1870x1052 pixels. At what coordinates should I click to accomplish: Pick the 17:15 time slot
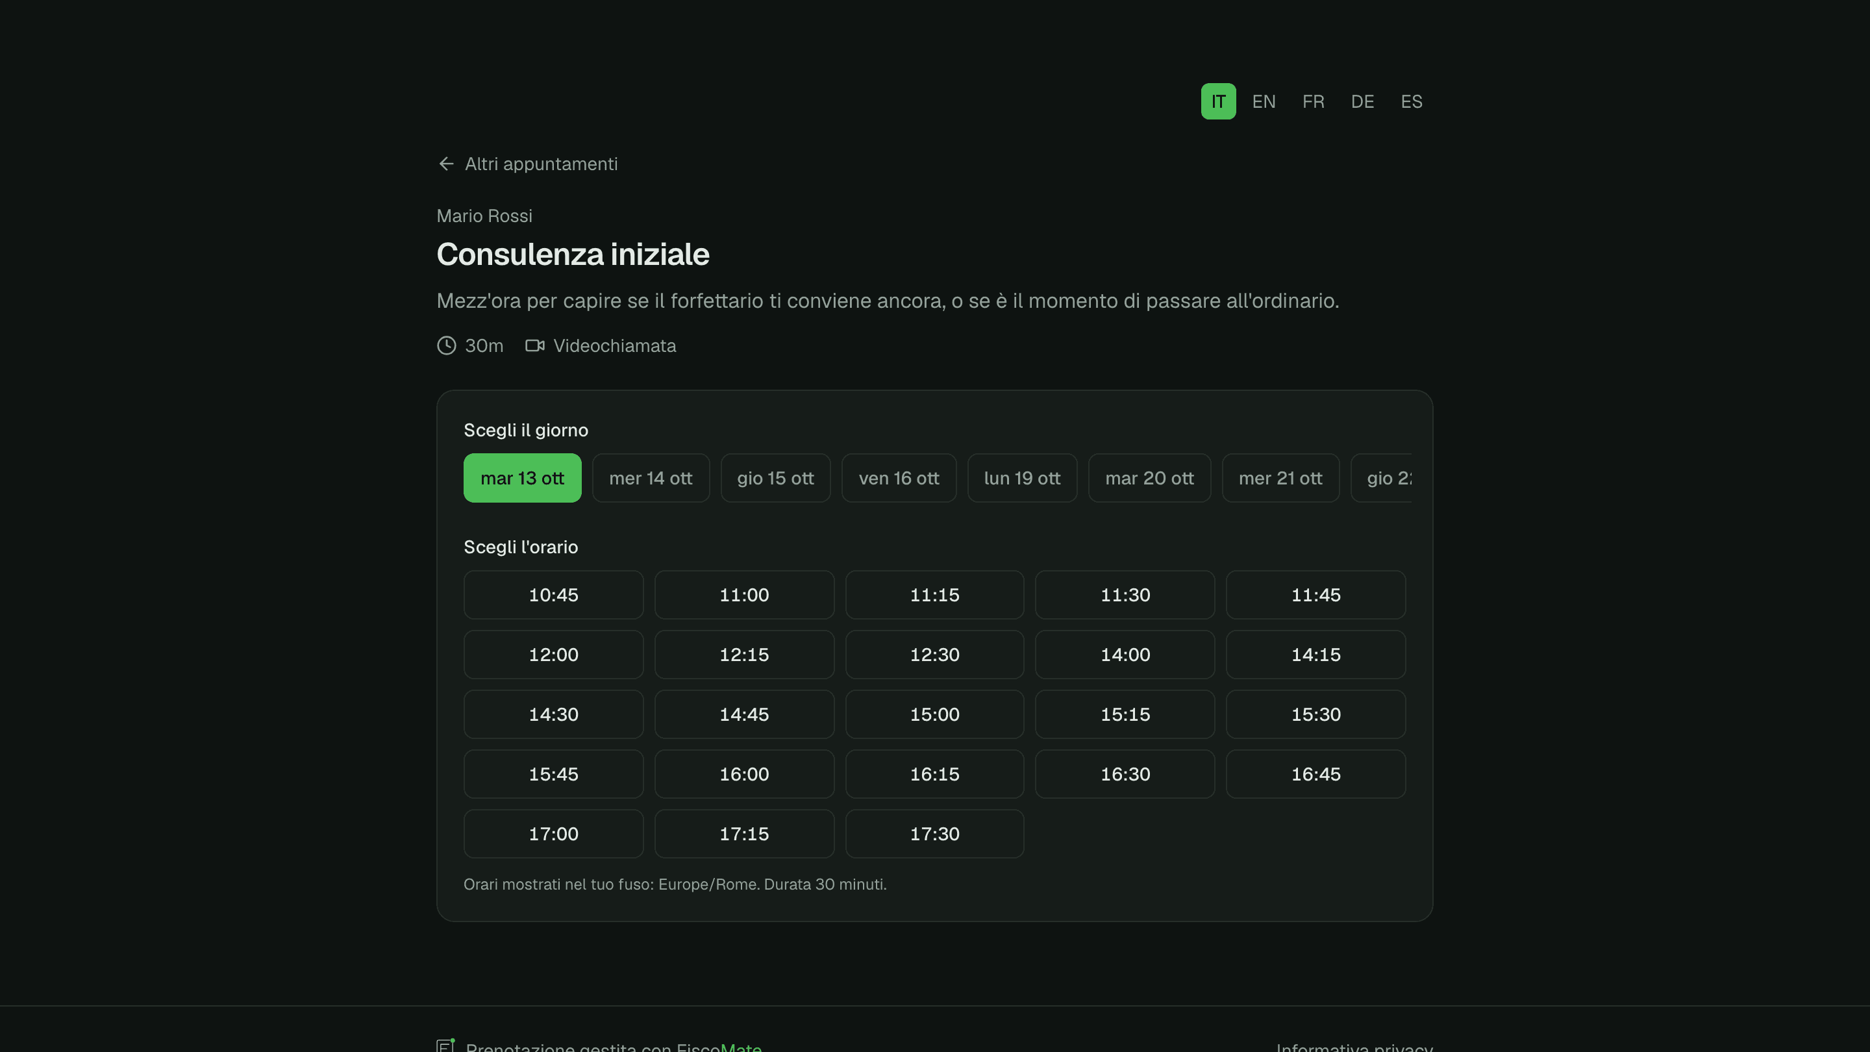744,833
